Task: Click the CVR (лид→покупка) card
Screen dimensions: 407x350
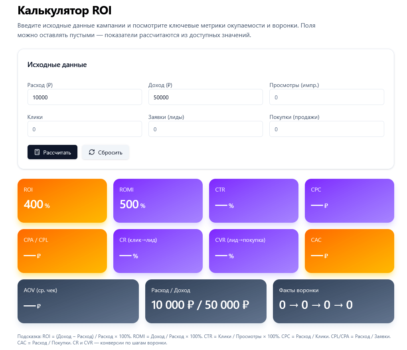Action: pyautogui.click(x=254, y=251)
